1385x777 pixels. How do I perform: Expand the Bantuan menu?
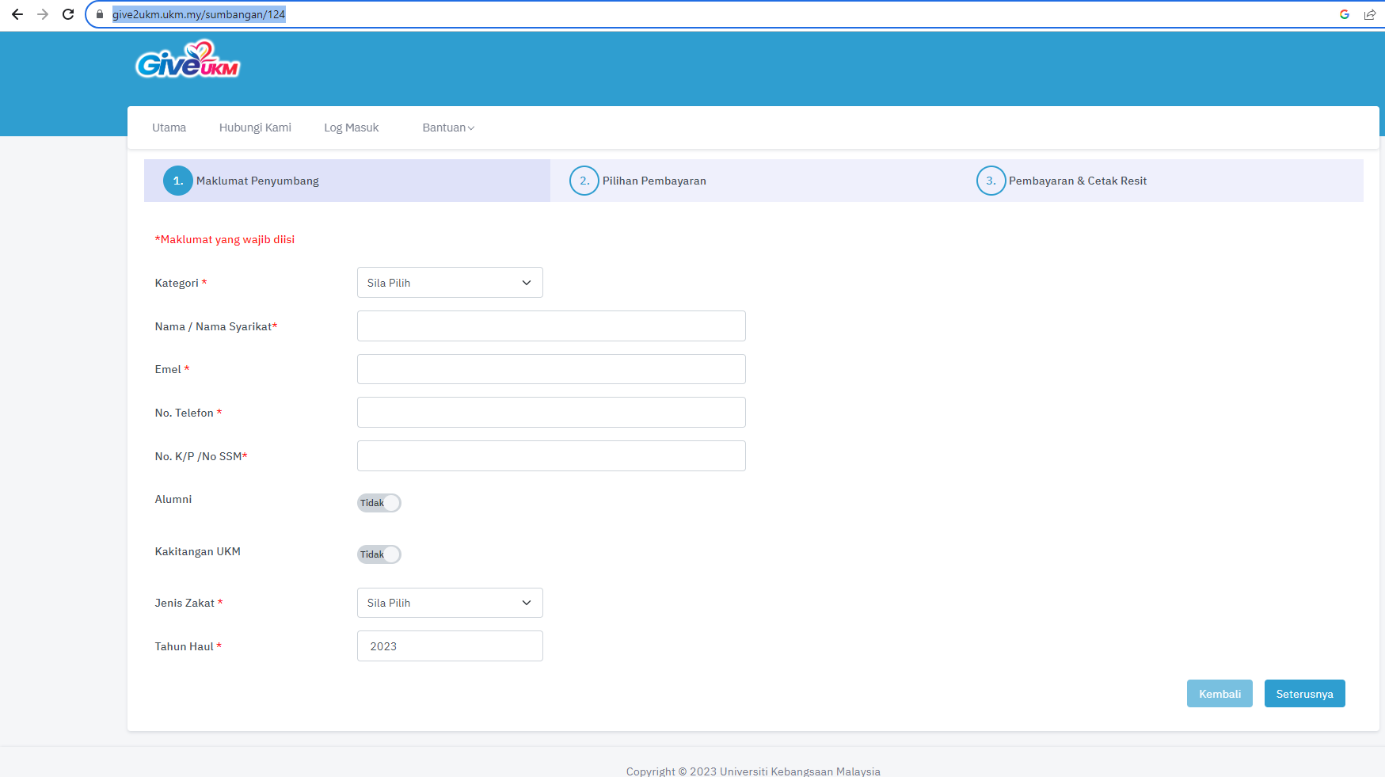coord(448,128)
